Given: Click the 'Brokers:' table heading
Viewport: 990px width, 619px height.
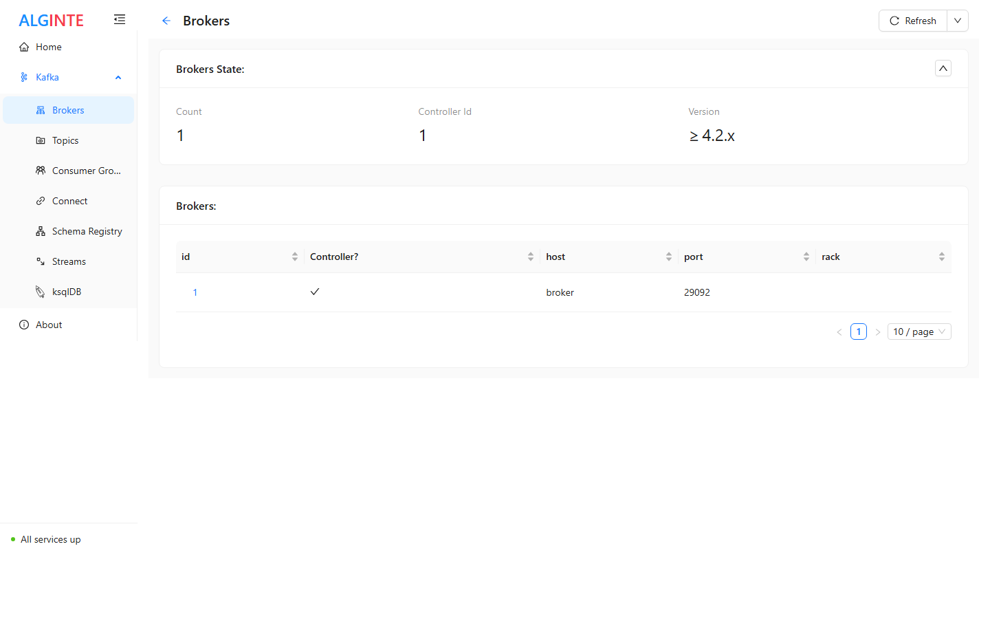Looking at the screenshot, I should click(196, 206).
